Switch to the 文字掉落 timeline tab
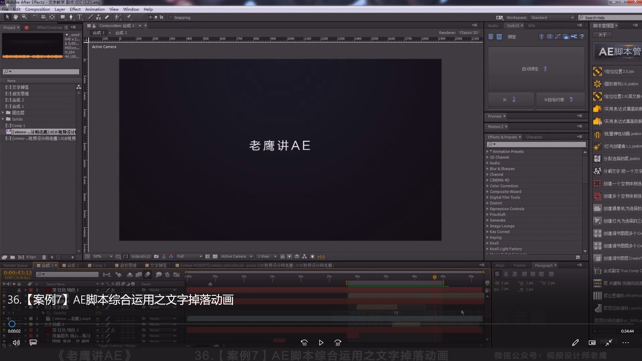 click(x=158, y=265)
